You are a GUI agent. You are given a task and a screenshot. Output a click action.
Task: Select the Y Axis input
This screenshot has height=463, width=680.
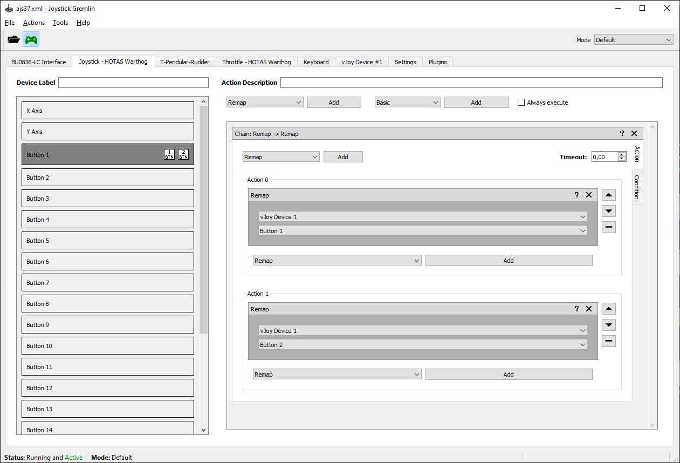click(x=108, y=132)
